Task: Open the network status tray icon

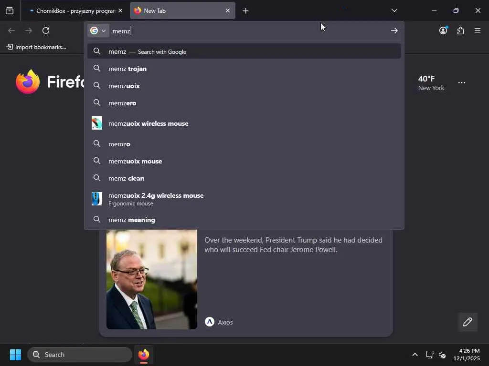Action: click(430, 355)
